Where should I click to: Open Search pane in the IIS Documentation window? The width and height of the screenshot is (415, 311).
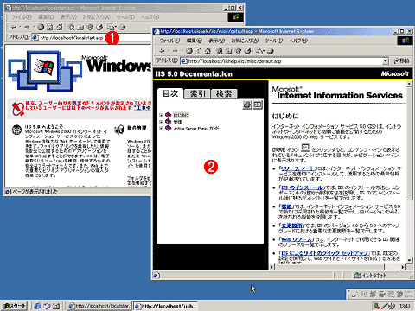[220, 51]
